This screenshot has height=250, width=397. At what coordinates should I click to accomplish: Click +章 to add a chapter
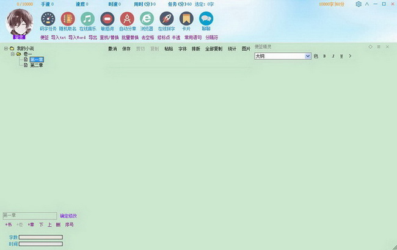click(x=31, y=224)
